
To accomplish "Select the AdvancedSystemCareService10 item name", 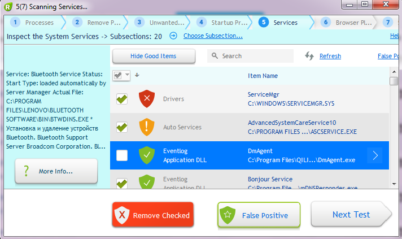I will (292, 123).
